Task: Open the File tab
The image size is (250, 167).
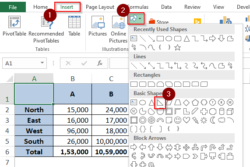Action: tap(13, 7)
